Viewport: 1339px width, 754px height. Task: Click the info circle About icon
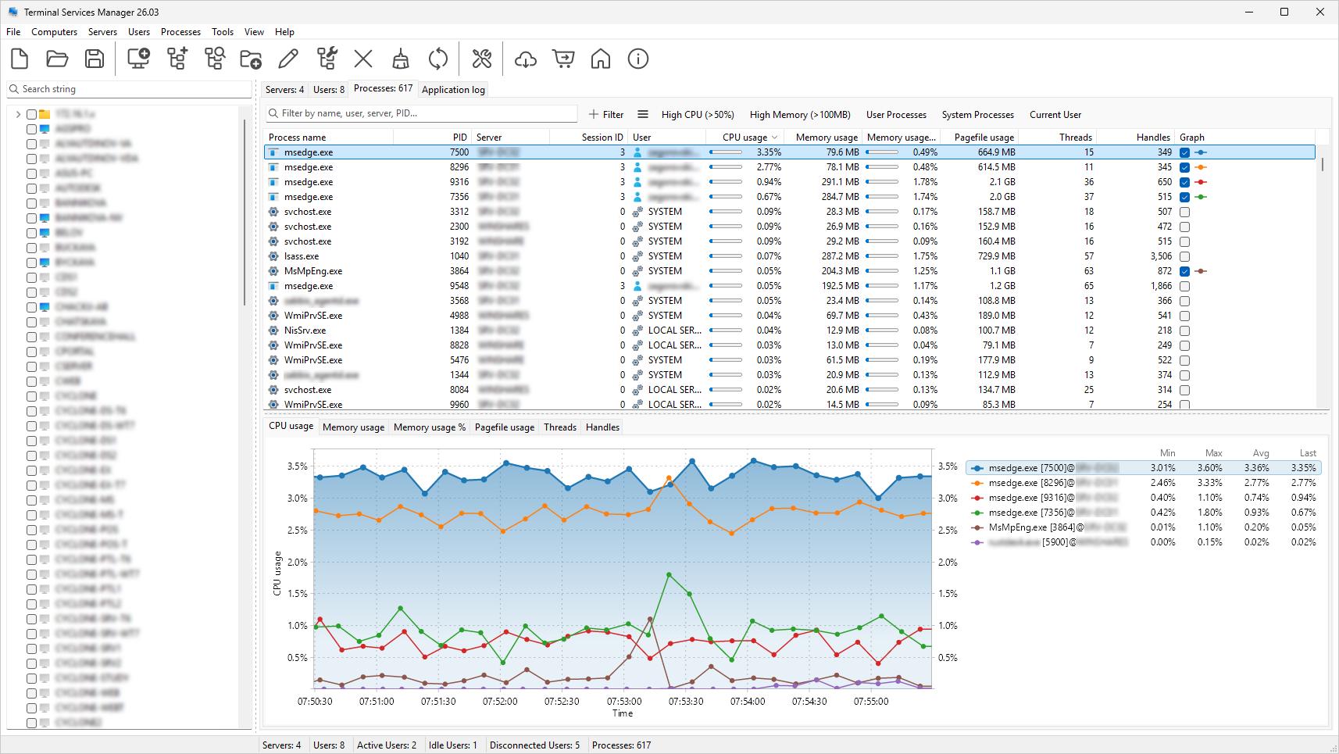coord(638,59)
